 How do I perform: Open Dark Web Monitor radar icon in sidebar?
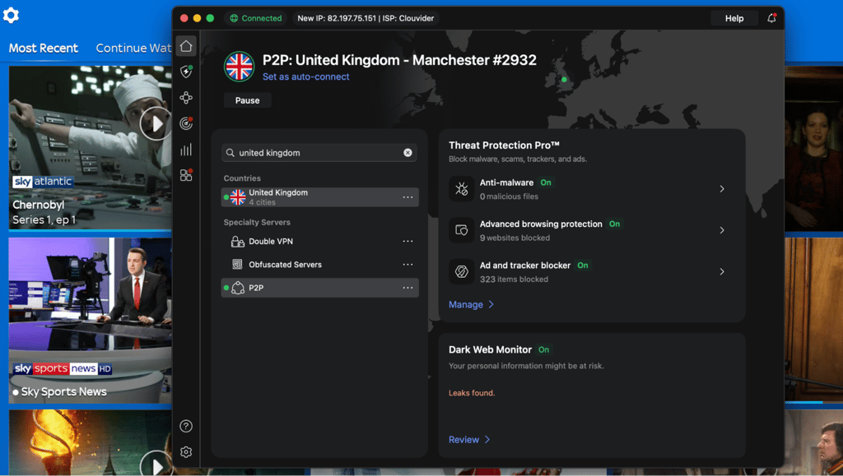point(186,123)
